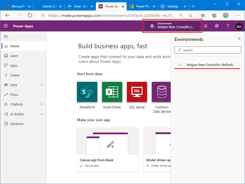Close the Power Apps tab

[123, 6]
